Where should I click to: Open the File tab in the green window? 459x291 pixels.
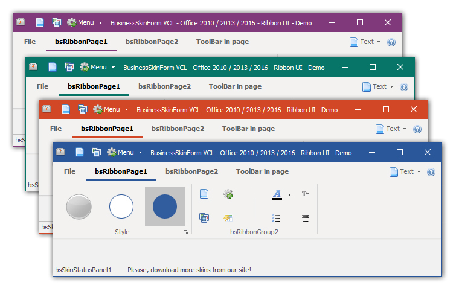42,86
